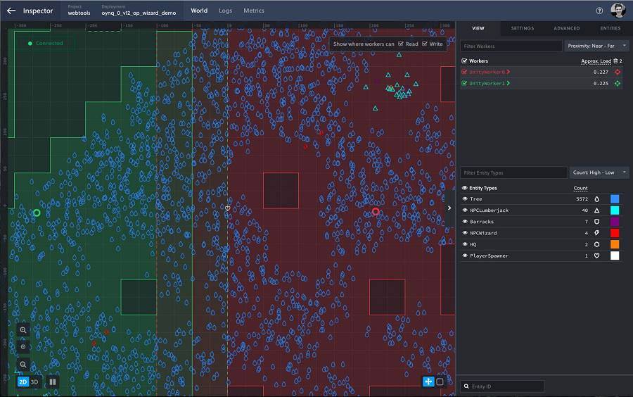633x397 pixels.
Task: Click the NPCWizard lightning shape icon
Action: (596, 233)
